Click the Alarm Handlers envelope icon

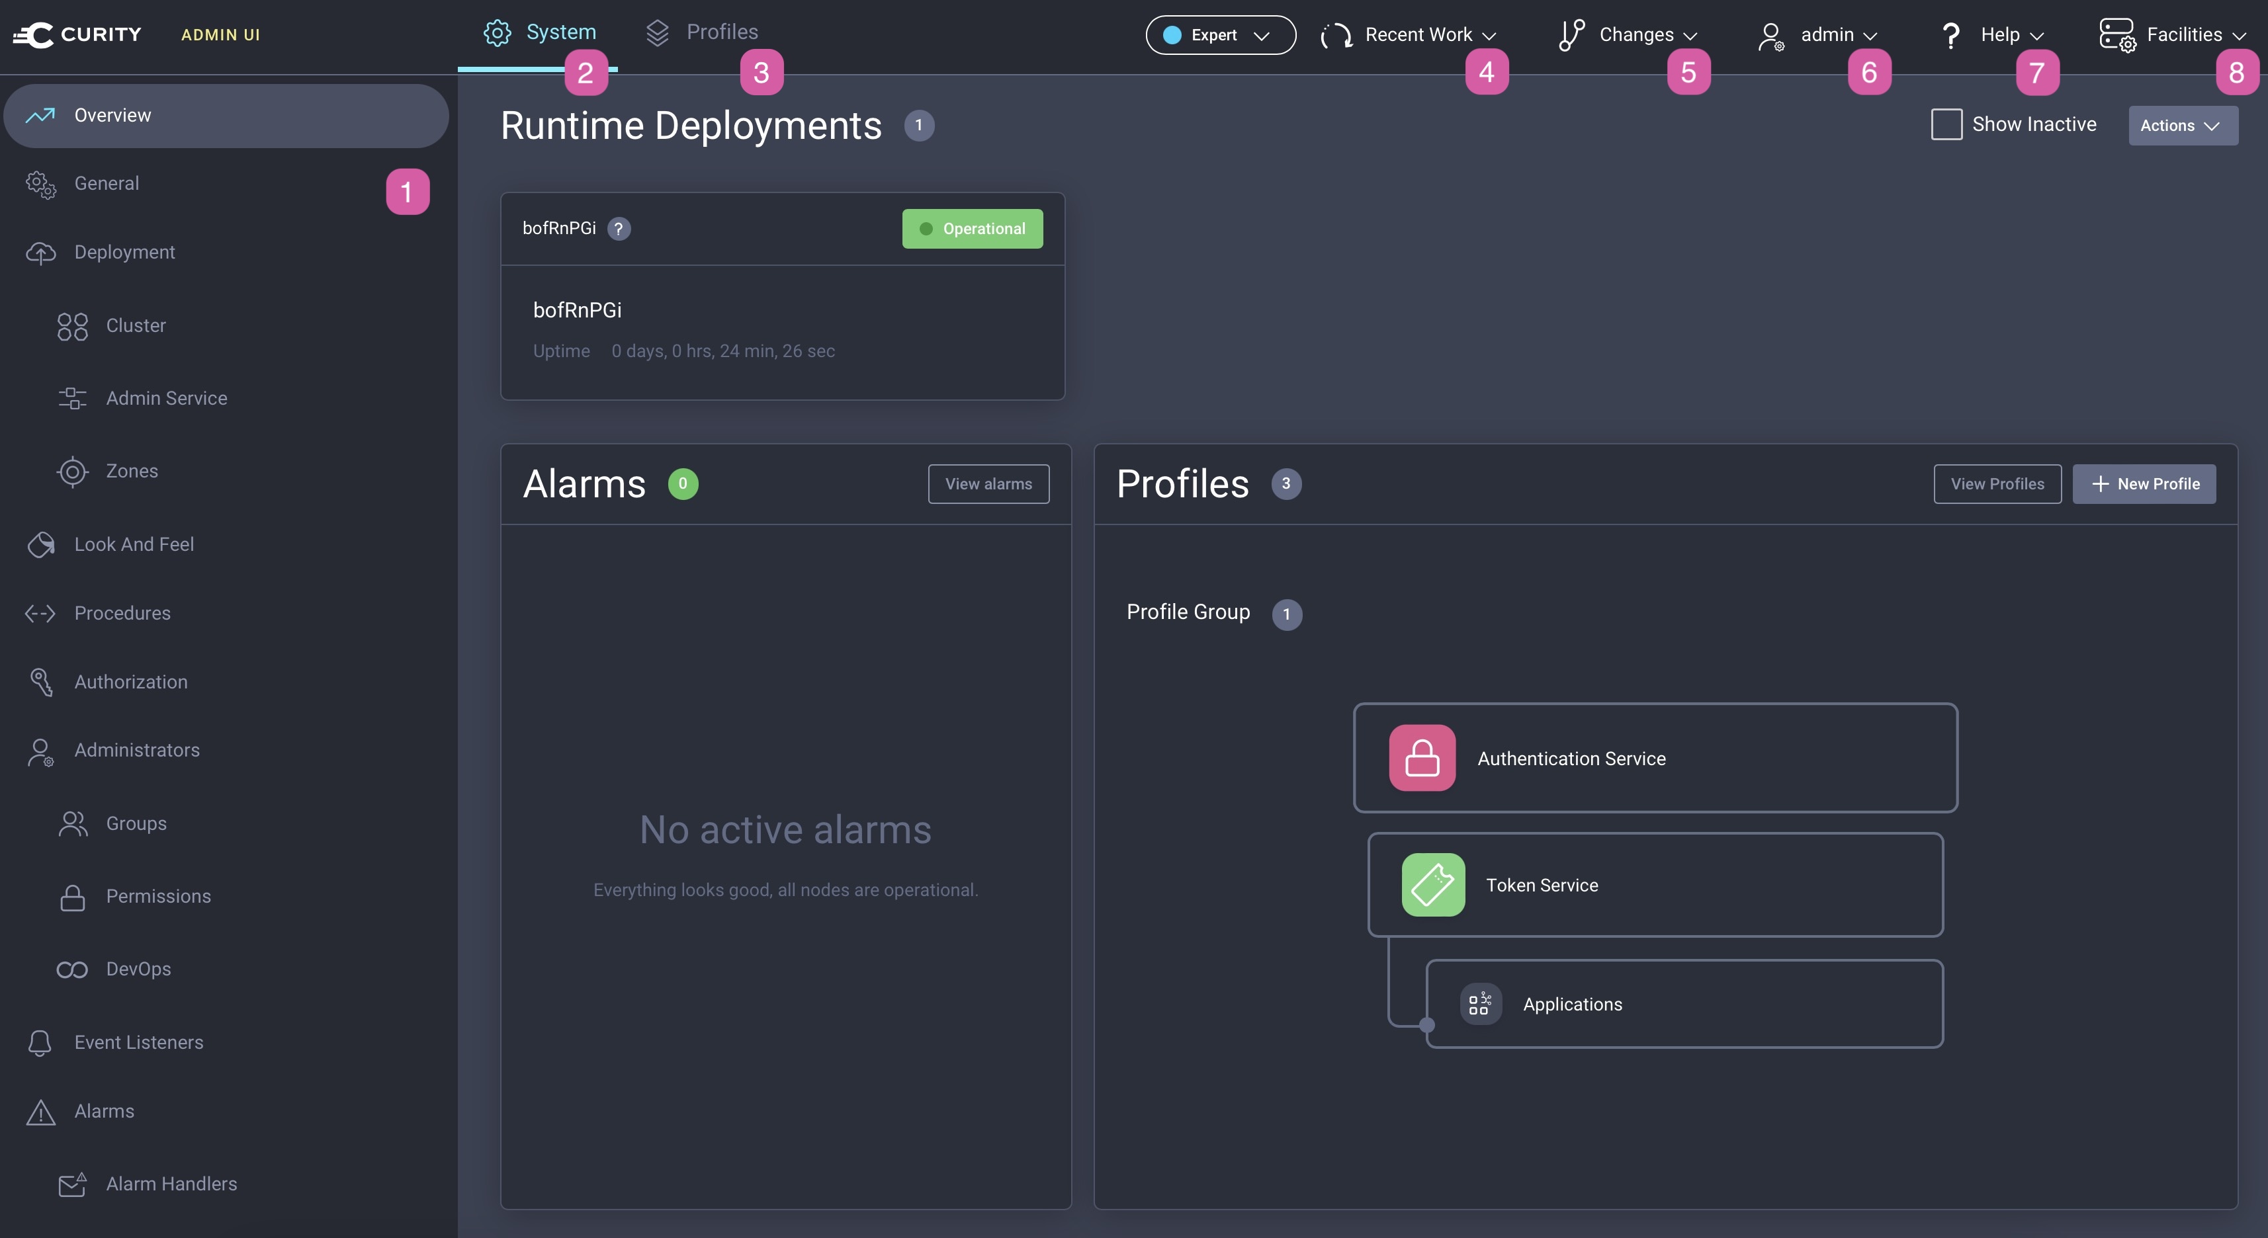[x=72, y=1184]
